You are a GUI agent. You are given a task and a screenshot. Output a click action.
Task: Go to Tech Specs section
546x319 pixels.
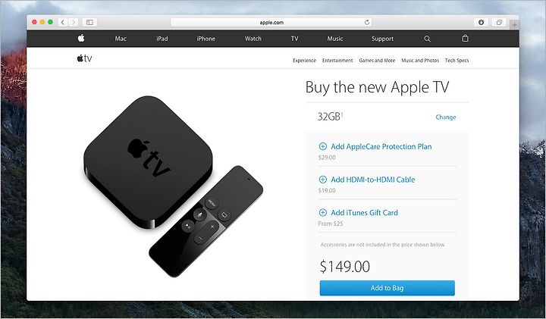(x=457, y=60)
